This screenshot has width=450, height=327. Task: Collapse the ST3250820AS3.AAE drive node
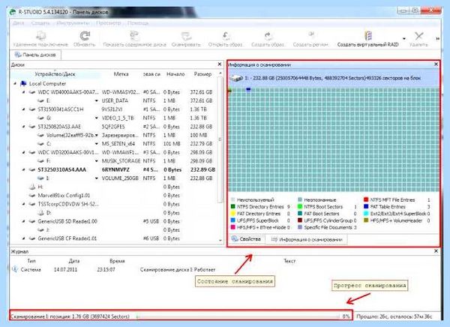[23, 127]
